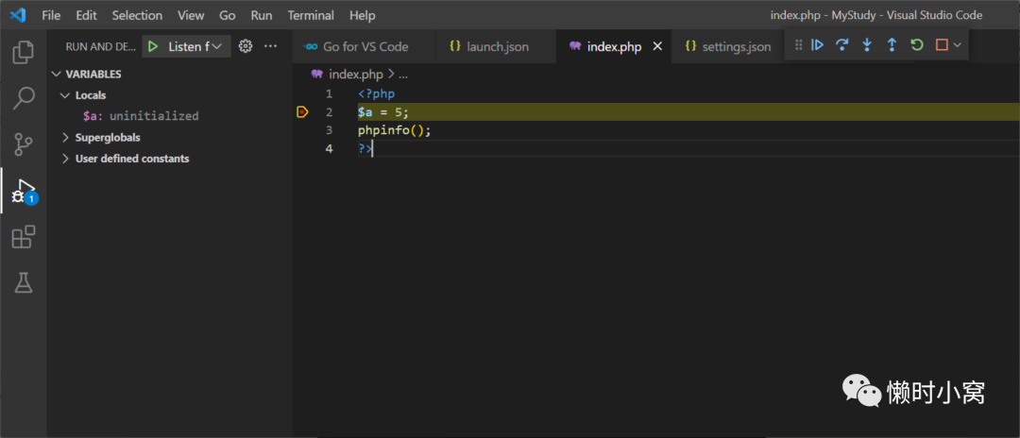This screenshot has width=1020, height=438.
Task: Open the Selection menu
Action: coord(136,15)
